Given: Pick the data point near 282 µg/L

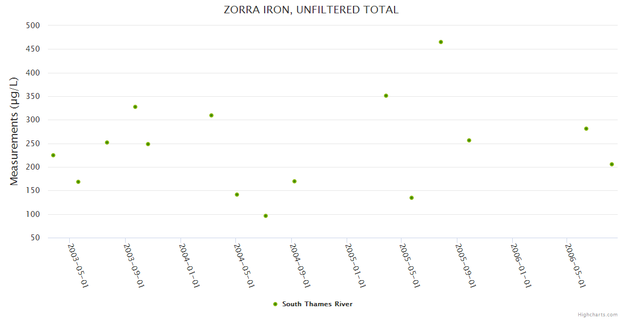Looking at the screenshot, I should click(x=586, y=129).
